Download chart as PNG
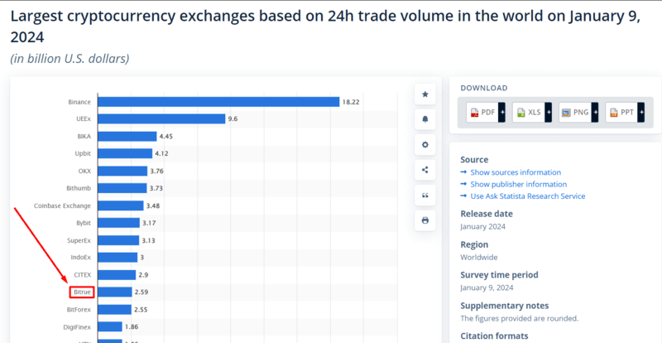 tap(575, 113)
